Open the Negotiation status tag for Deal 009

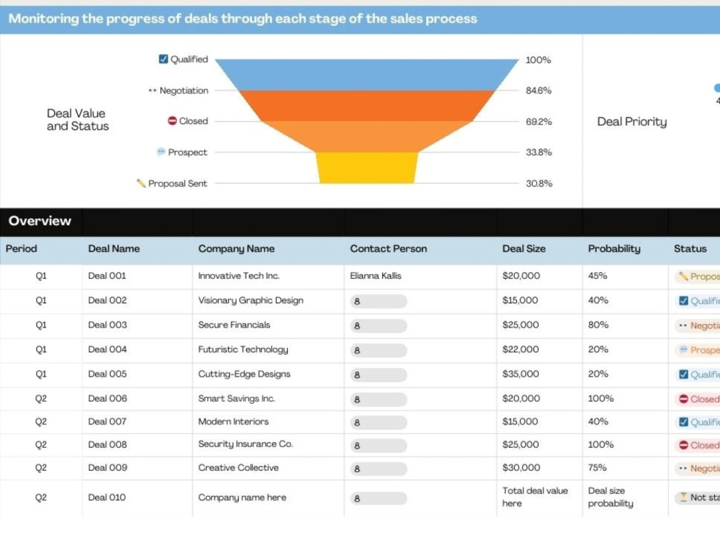pyautogui.click(x=698, y=469)
